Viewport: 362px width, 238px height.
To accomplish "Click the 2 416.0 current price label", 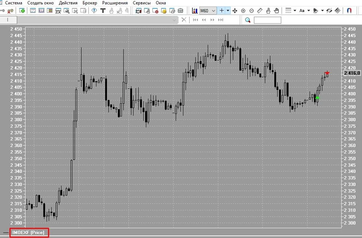I will point(352,73).
